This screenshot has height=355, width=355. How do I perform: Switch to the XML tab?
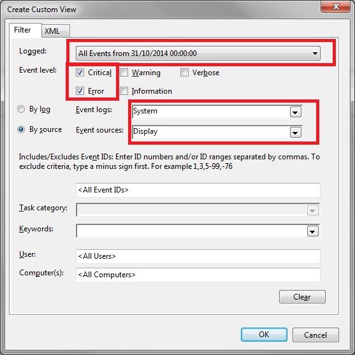tap(55, 31)
